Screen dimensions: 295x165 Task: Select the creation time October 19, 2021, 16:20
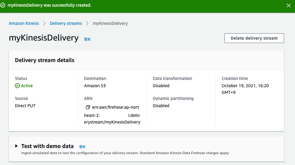[245, 86]
